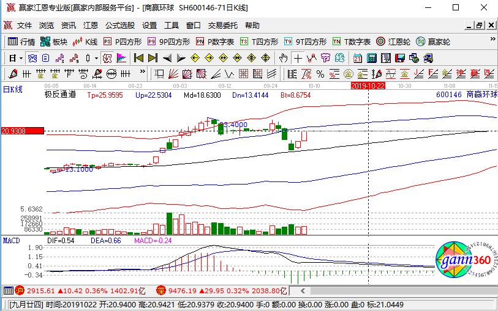Image resolution: width=498 pixels, height=311 pixels.
Task: Jump to the last bar
Action: [x=153, y=58]
